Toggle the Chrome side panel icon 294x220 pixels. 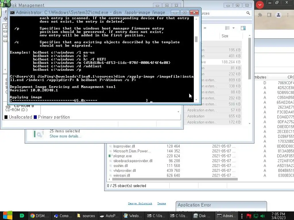click(269, 15)
